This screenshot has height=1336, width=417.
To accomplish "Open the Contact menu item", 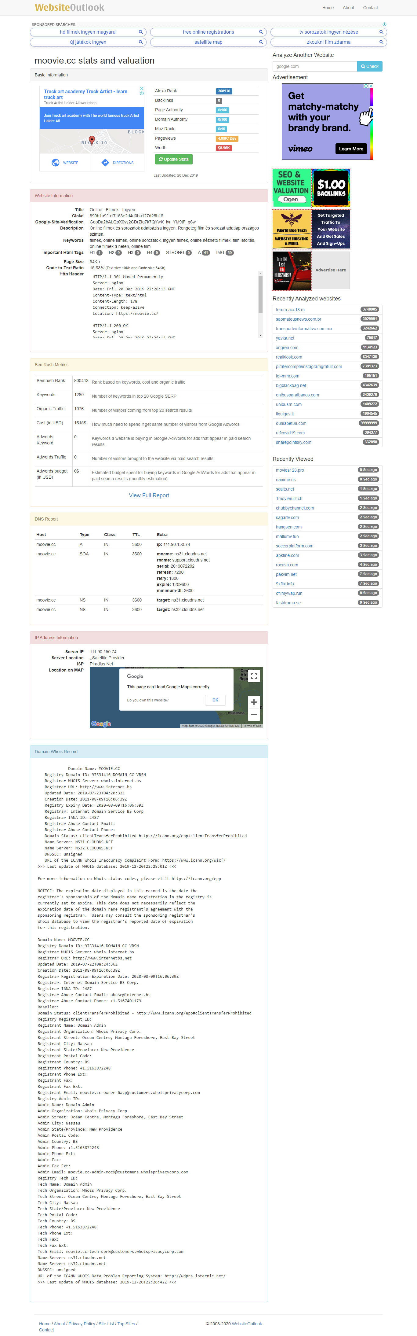I will (x=370, y=8).
